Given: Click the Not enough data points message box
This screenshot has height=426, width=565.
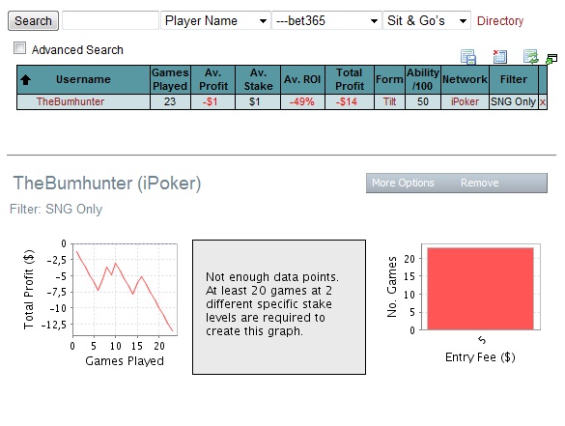Looking at the screenshot, I should pos(279,307).
